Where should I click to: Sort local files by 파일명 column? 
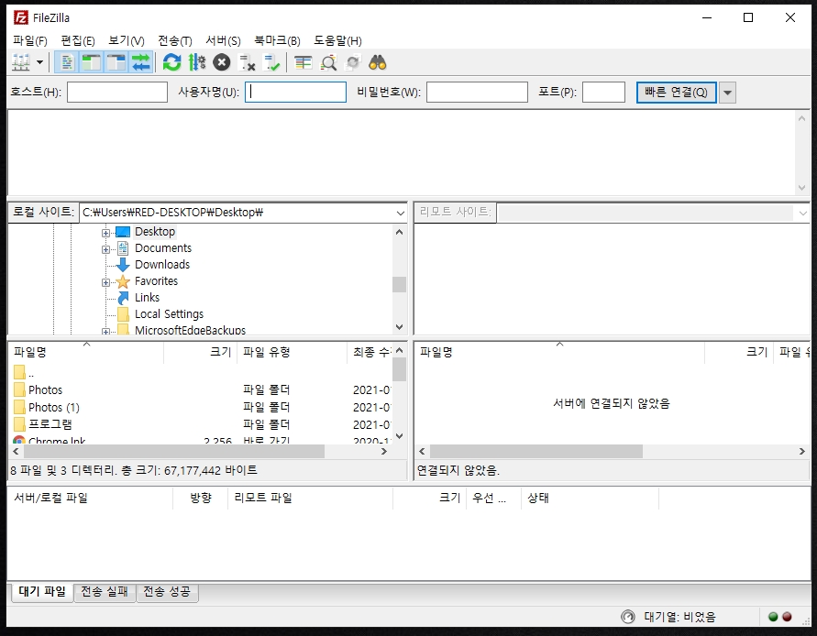(x=86, y=352)
